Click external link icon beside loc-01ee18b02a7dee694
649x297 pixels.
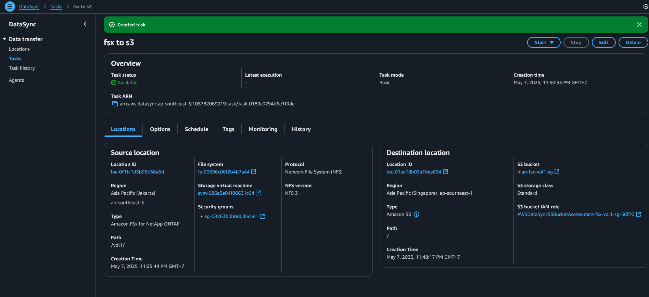[445, 172]
